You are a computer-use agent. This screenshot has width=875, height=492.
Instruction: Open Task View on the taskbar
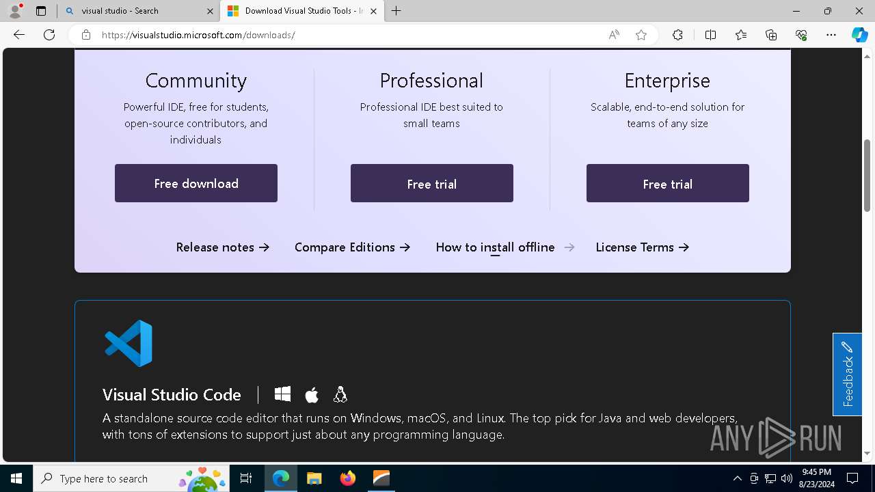(x=246, y=478)
